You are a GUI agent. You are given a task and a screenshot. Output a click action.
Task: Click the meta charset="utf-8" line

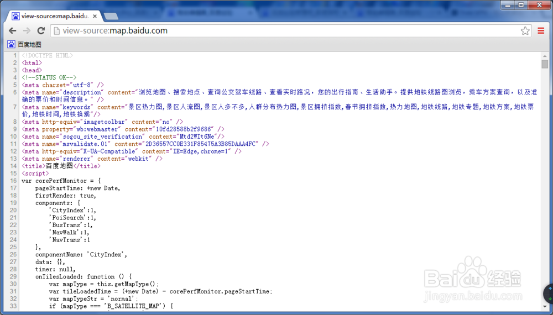(x=63, y=85)
